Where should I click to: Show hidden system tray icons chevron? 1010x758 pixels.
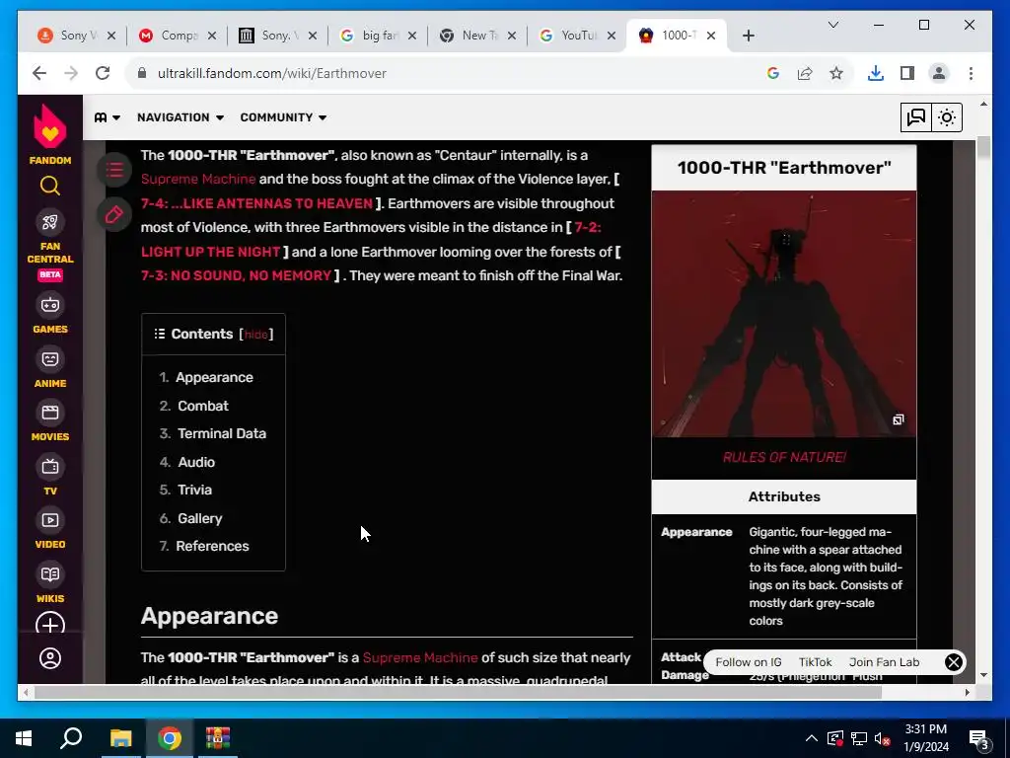point(811,738)
